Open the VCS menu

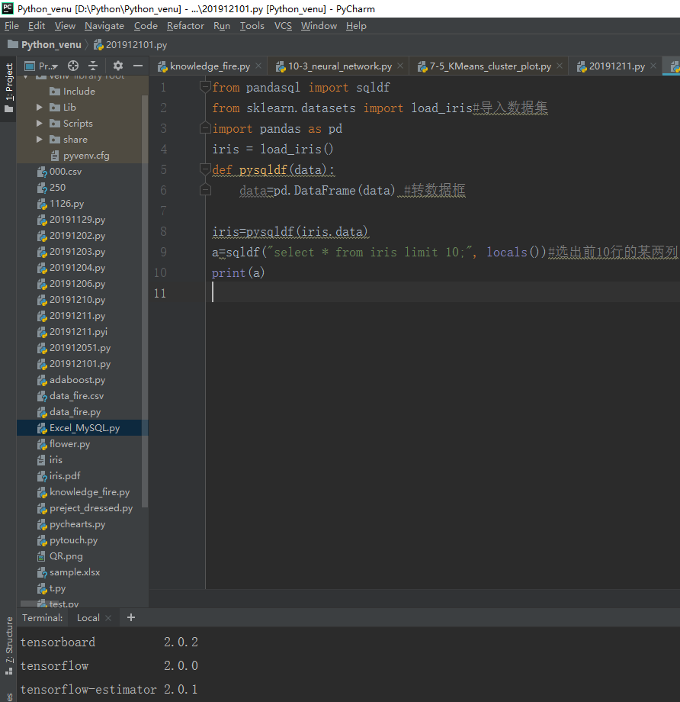pyautogui.click(x=283, y=25)
